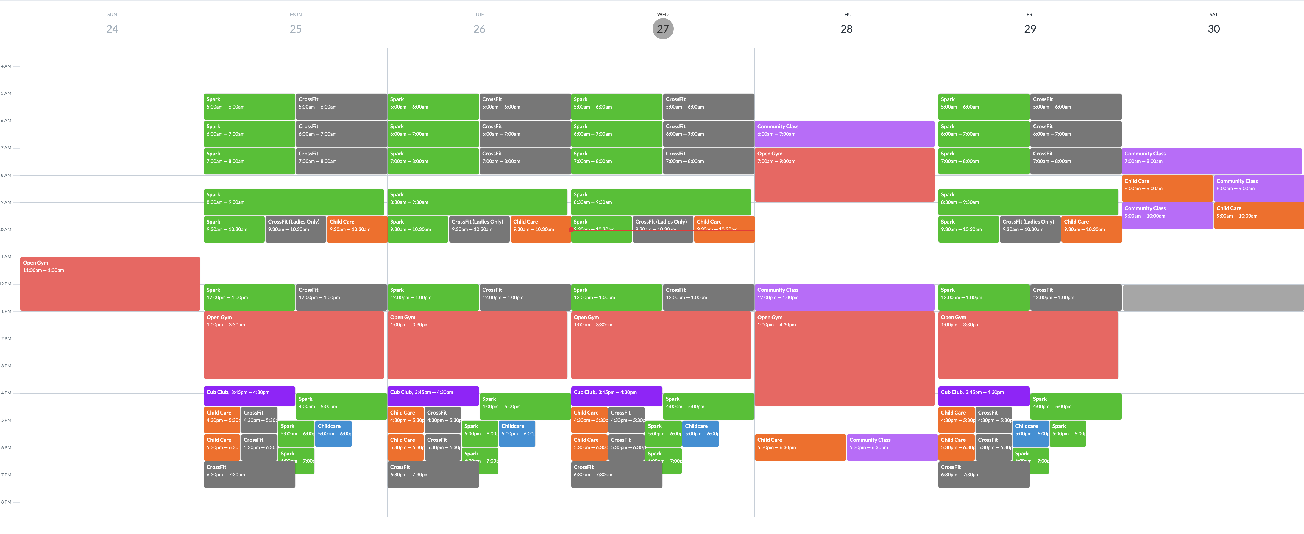Image resolution: width=1304 pixels, height=534 pixels.
Task: Open Friday Open Gym 1:00pm – 3:30pm event
Action: pos(1028,345)
